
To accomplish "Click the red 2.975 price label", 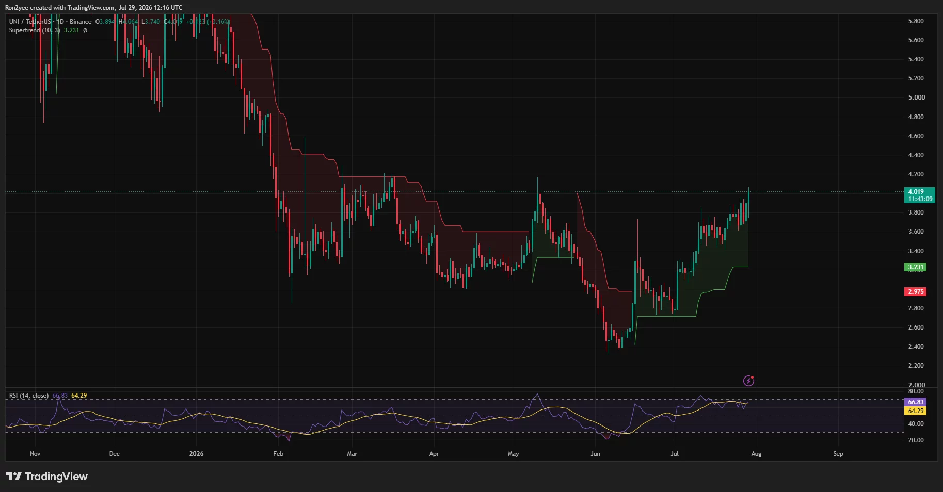I will (x=916, y=292).
